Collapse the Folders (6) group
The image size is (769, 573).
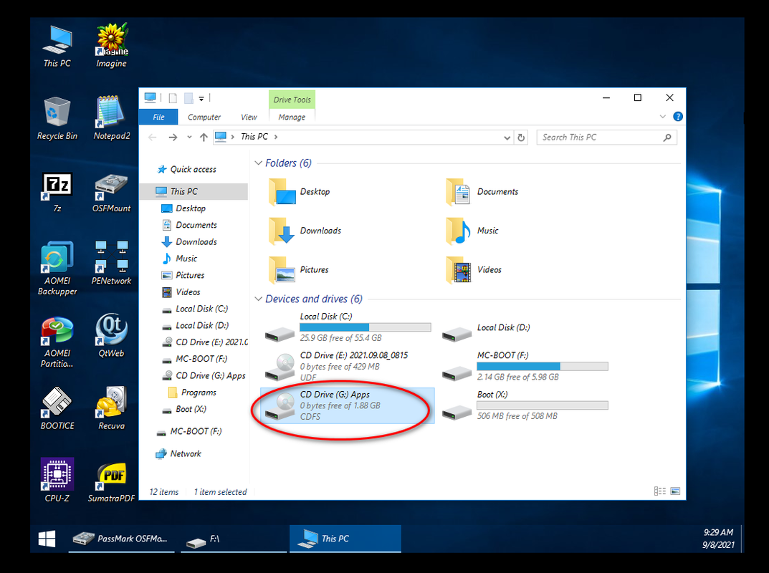259,163
